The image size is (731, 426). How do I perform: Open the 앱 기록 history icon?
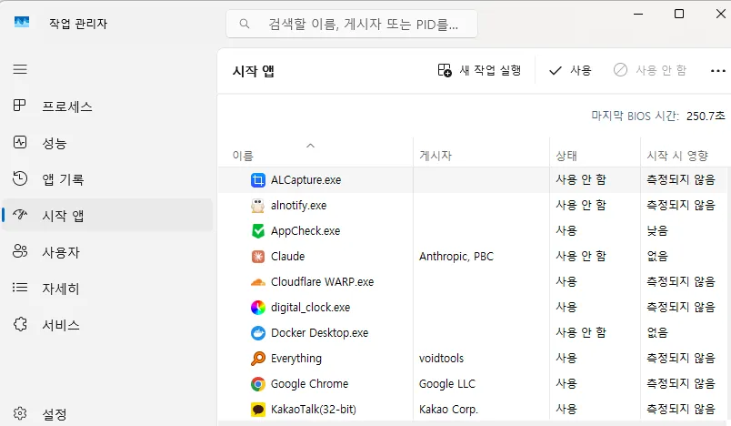click(20, 178)
